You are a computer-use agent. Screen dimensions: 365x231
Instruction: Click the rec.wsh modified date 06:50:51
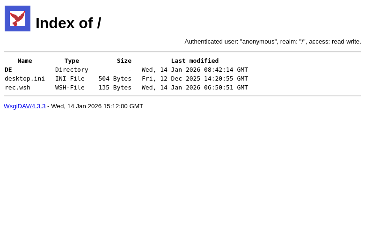(195, 88)
